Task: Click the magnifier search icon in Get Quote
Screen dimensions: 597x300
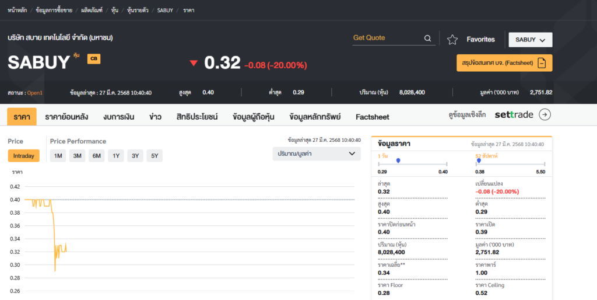Action: point(427,39)
